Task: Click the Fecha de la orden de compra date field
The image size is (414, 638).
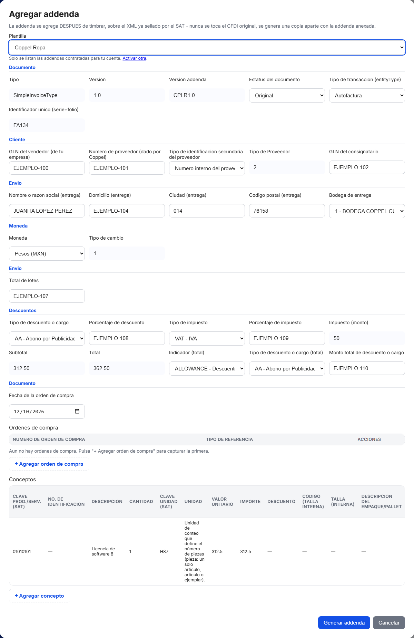Action: 47,412
